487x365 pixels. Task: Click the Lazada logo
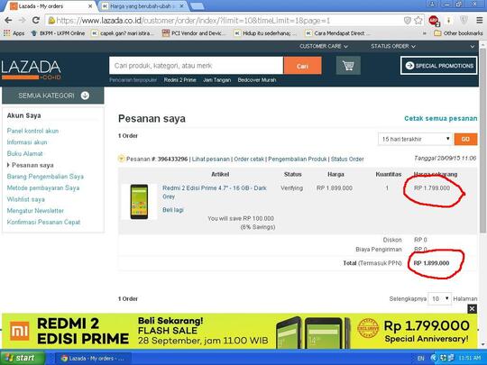[x=31, y=69]
